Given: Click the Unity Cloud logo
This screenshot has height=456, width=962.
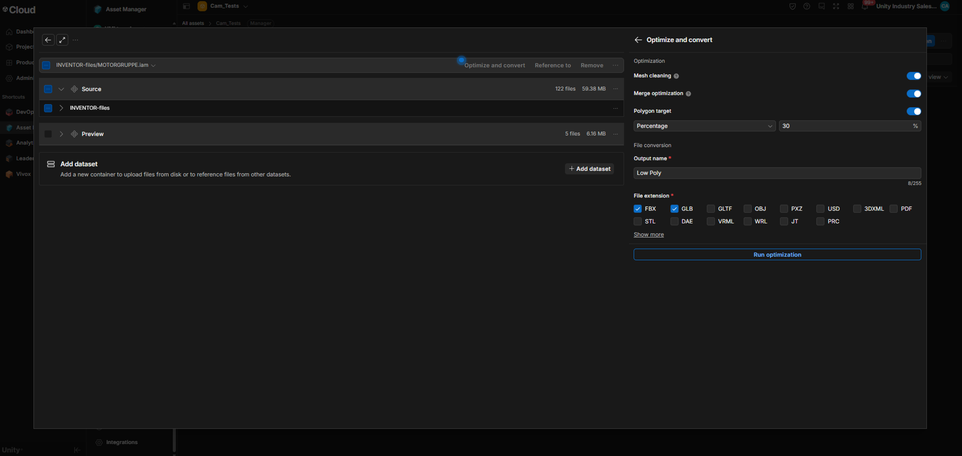Looking at the screenshot, I should click(19, 10).
